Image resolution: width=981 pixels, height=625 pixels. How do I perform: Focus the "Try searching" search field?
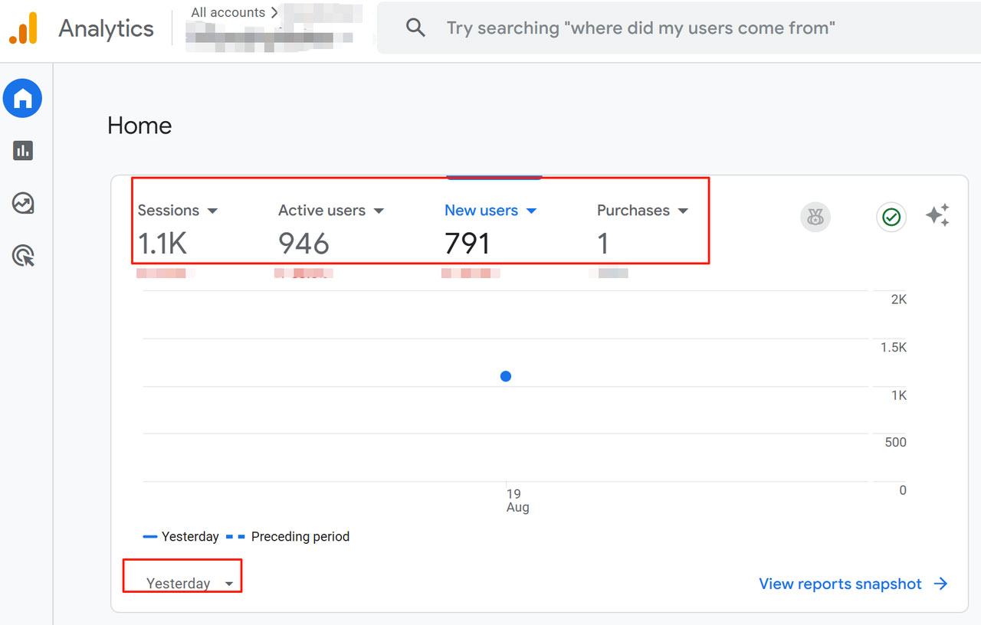point(640,28)
